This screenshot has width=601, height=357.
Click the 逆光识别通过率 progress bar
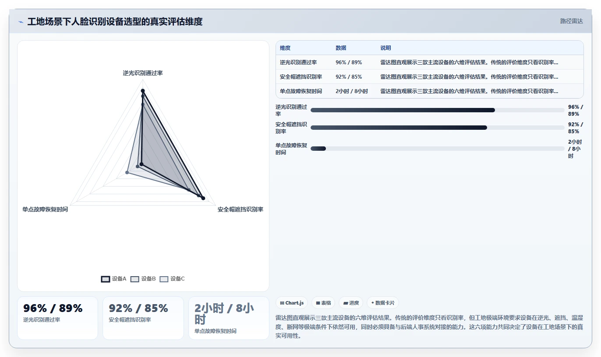[x=437, y=110]
